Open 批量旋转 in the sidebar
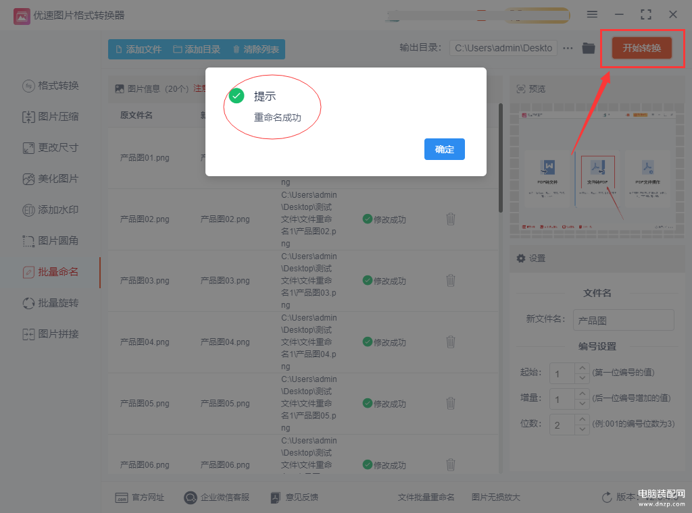 50,303
